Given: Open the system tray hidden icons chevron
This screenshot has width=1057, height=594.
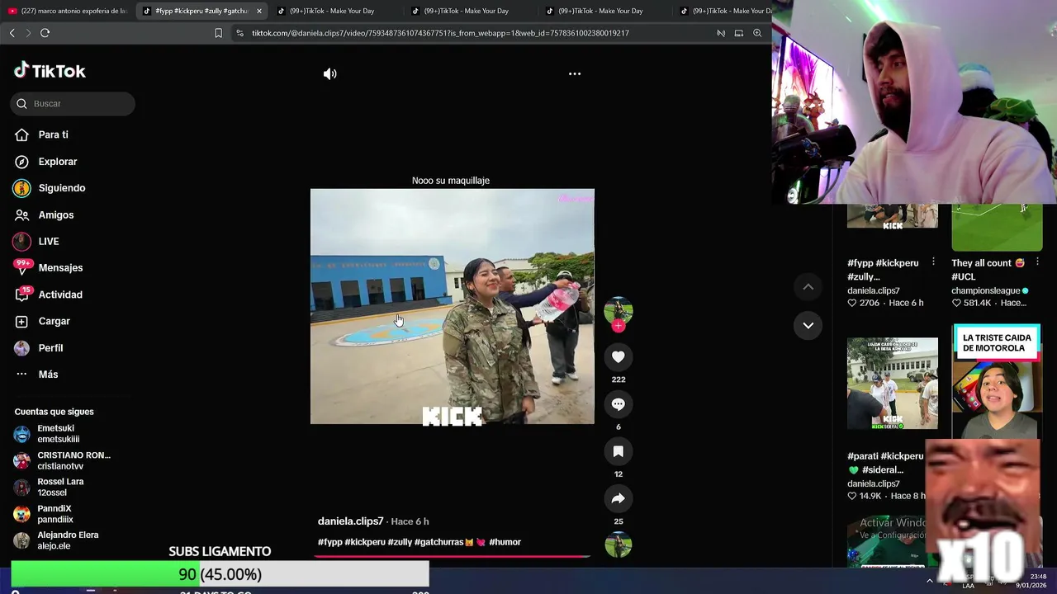Looking at the screenshot, I should 930,581.
